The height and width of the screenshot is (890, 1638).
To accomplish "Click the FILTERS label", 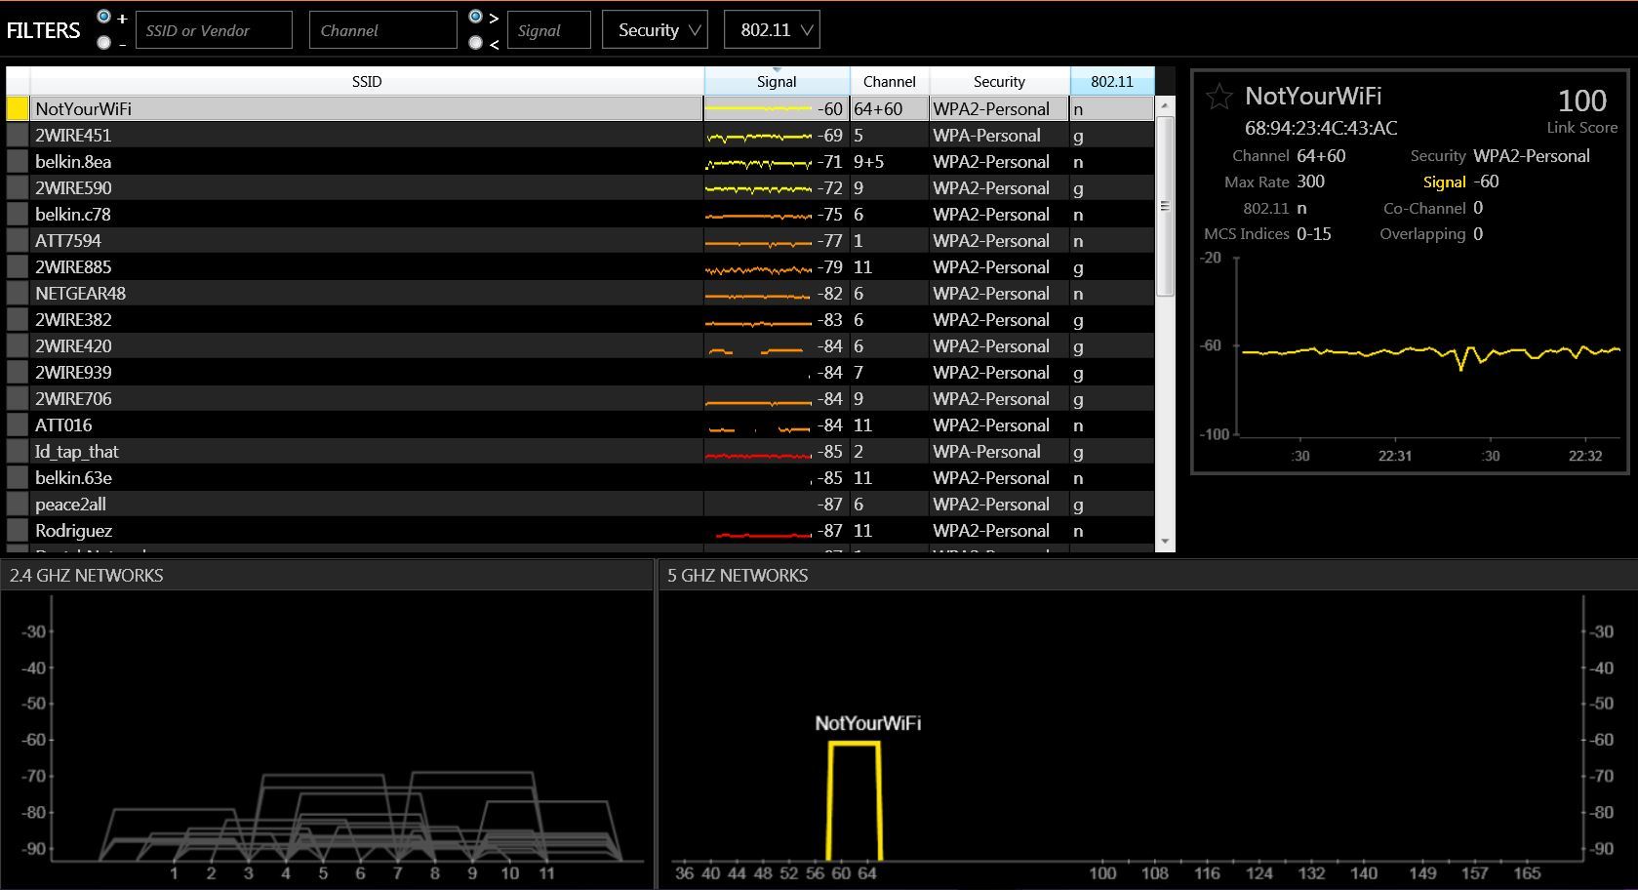I will pyautogui.click(x=43, y=30).
